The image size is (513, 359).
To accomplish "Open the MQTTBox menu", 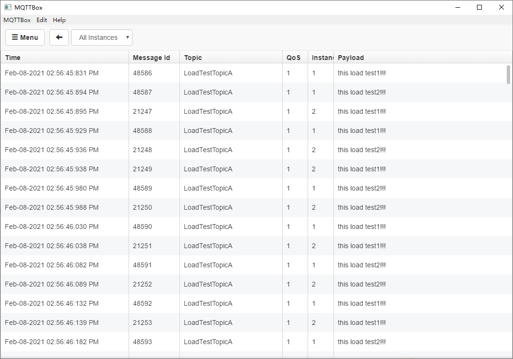I will [x=17, y=20].
